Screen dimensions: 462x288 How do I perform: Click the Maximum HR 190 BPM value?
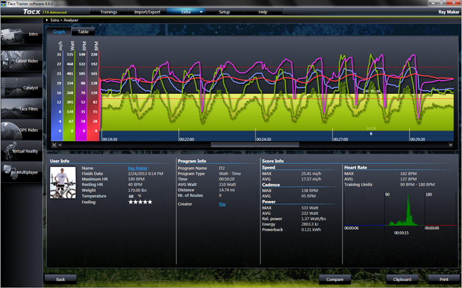click(x=136, y=179)
